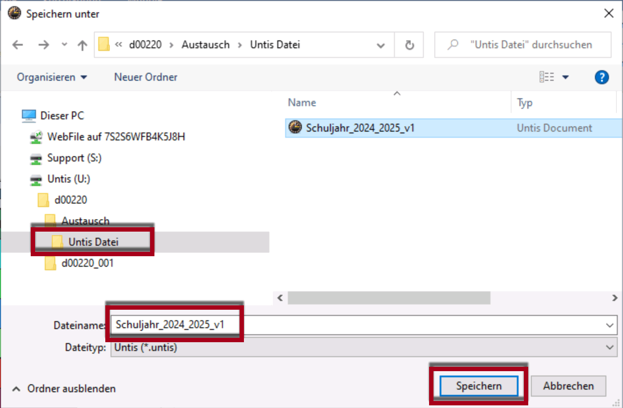Go forward with the right arrow
Screen dimensions: 623x408
tap(43, 45)
